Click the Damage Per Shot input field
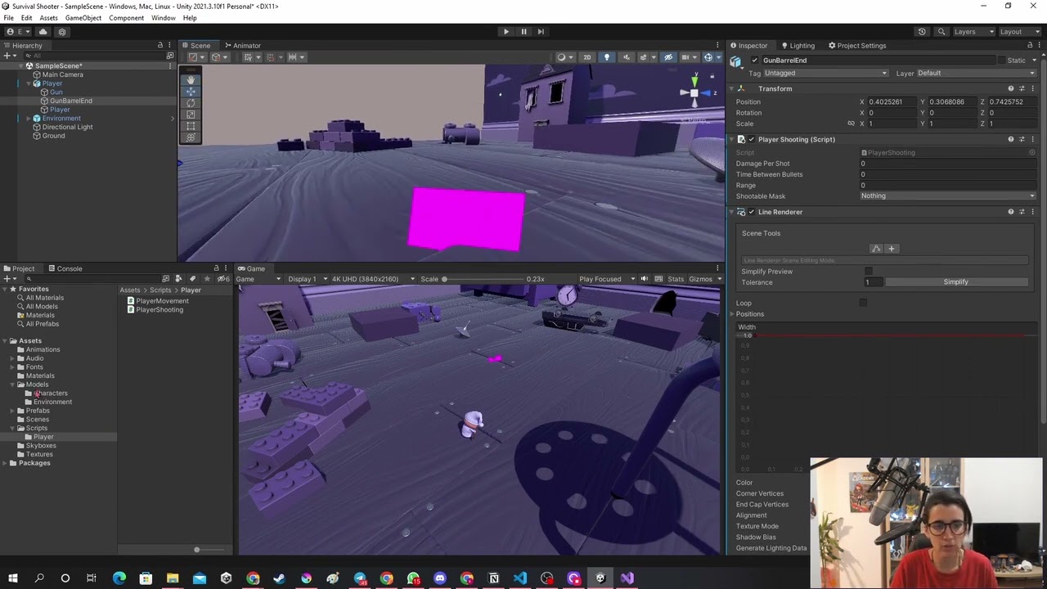The image size is (1047, 589). click(947, 164)
